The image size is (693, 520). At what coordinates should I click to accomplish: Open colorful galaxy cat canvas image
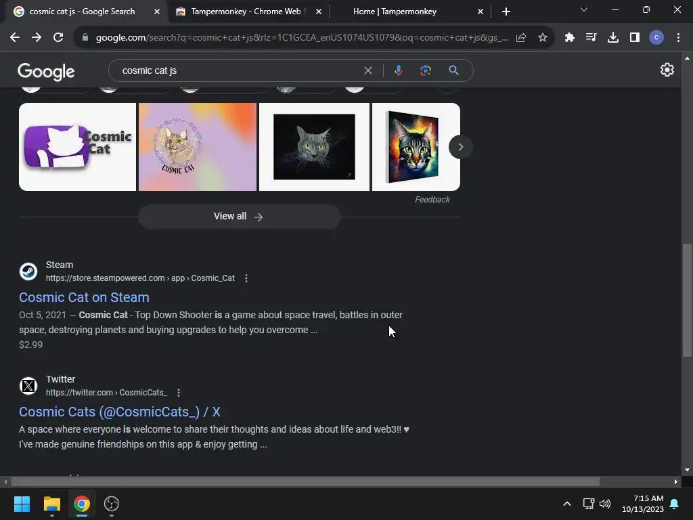pos(416,147)
